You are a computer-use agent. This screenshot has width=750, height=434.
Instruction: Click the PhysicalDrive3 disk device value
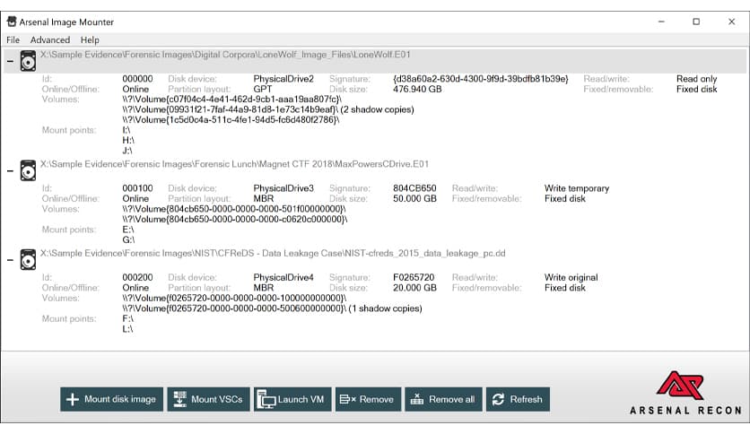point(283,188)
